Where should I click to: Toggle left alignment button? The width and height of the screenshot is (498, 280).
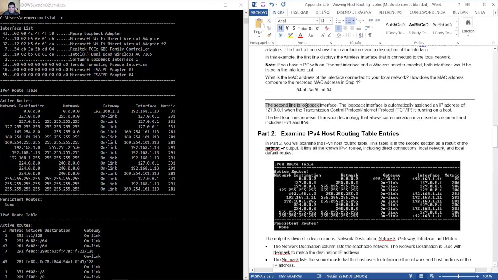point(338,28)
